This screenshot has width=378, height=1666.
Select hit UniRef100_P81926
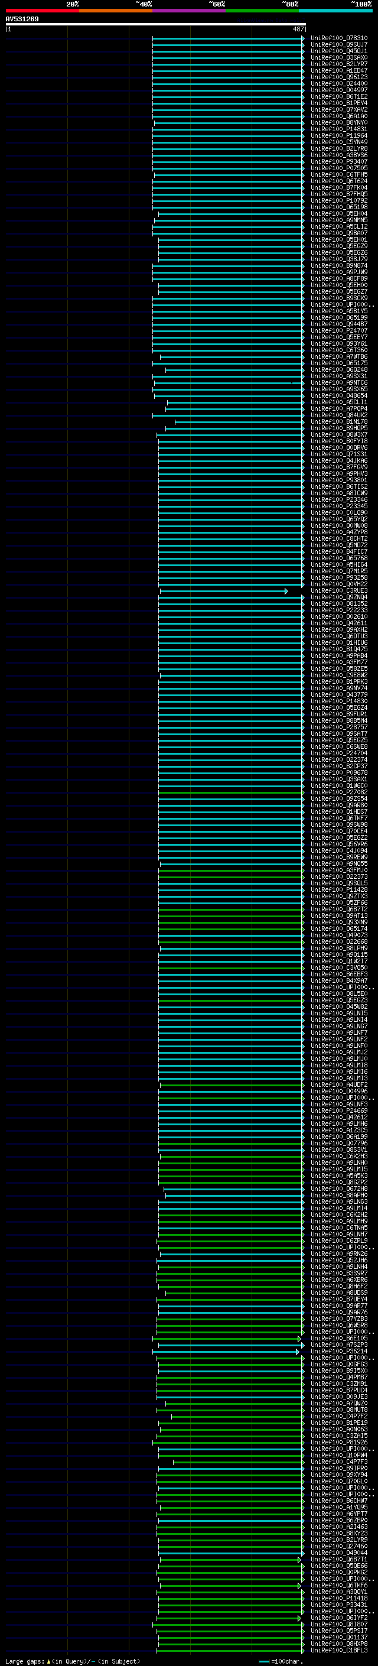point(339,1442)
